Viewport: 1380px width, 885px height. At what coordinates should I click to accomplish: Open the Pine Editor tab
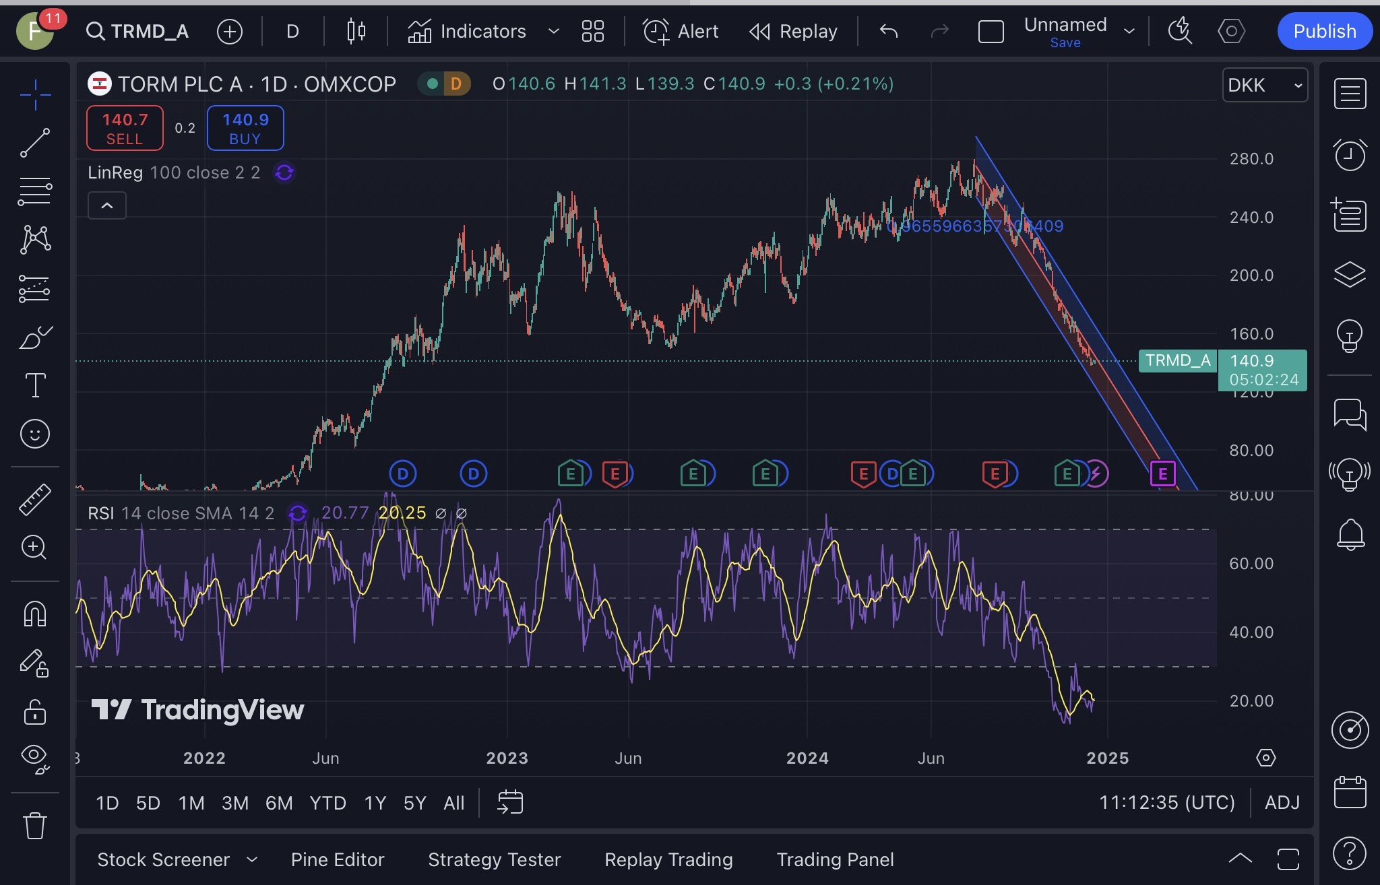(x=338, y=859)
